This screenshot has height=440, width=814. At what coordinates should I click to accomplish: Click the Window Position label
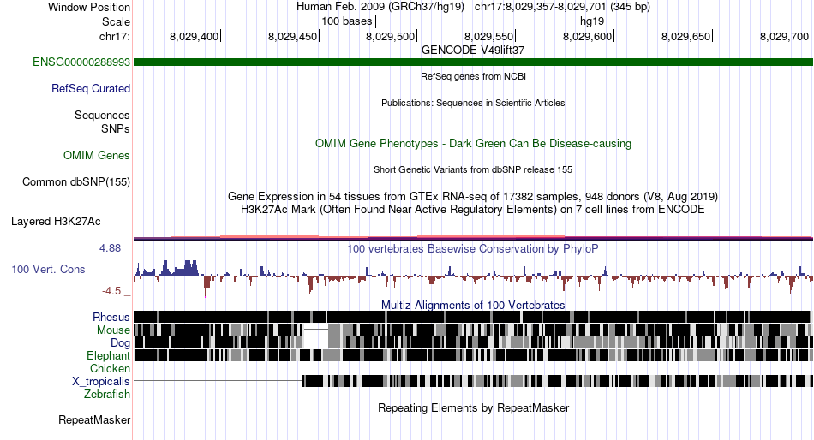click(x=89, y=7)
